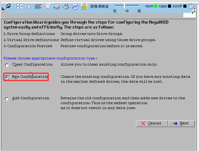Adjust the image clarity slider handle
199x151 pixels.
124,6
